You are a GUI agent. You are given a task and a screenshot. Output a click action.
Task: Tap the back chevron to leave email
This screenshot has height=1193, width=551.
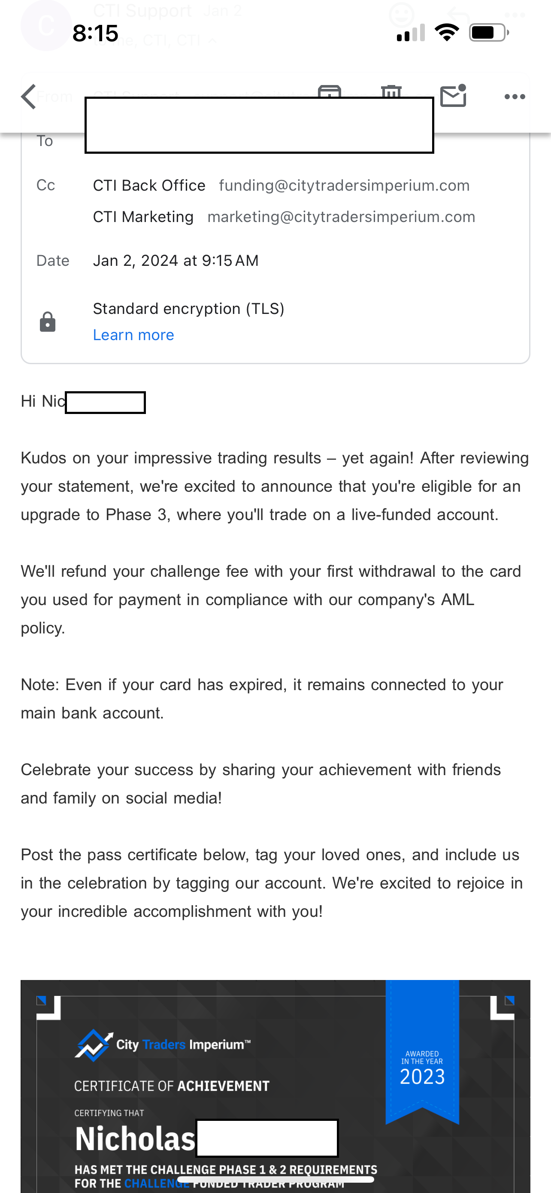click(29, 97)
